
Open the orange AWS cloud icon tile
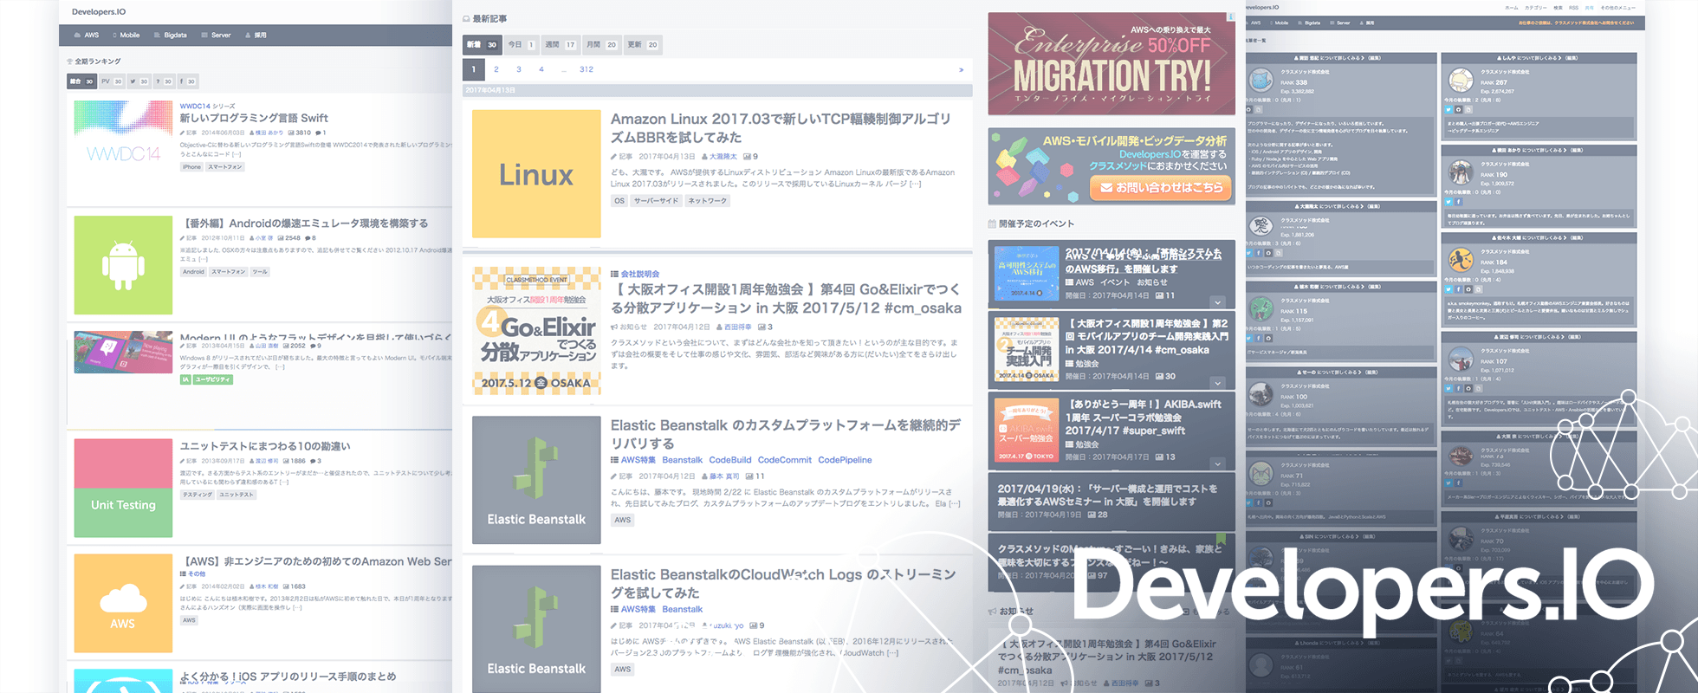[x=123, y=603]
